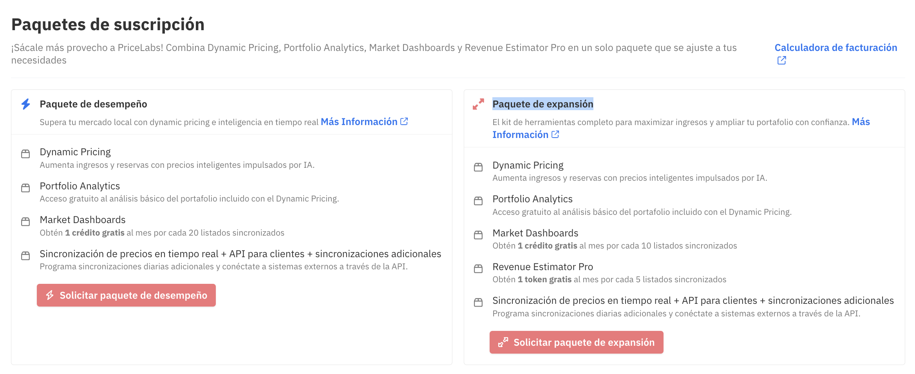915x374 pixels.
Task: Click the package icon beside left Dynamic Pricing
Action: click(25, 154)
